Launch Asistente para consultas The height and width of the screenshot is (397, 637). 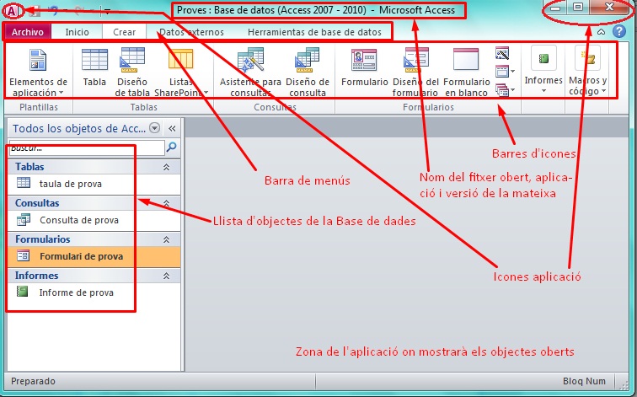click(x=250, y=72)
